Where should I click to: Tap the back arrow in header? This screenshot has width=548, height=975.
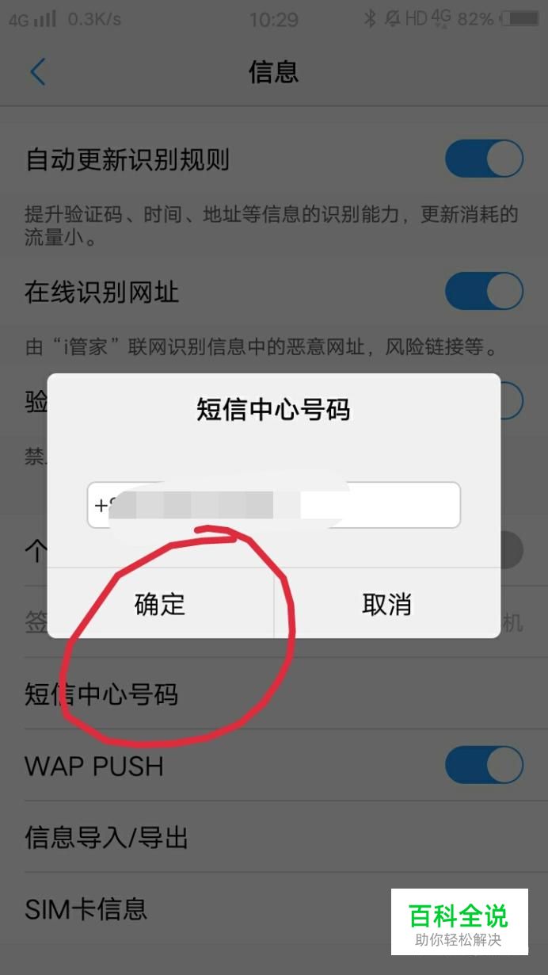(37, 72)
